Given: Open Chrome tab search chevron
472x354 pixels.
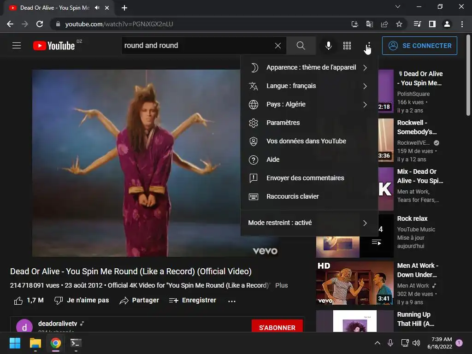Looking at the screenshot, I should (398, 6).
